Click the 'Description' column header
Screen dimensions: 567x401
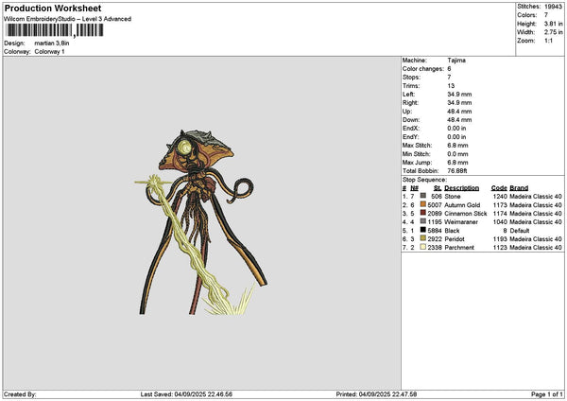461,188
